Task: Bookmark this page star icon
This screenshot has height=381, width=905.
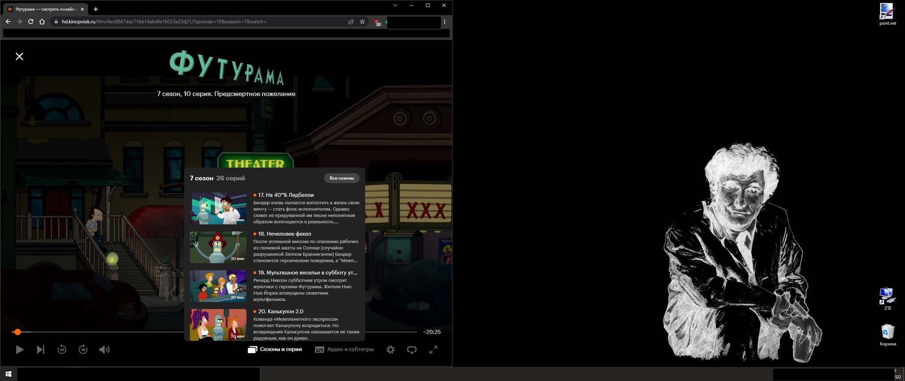Action: pos(362,22)
